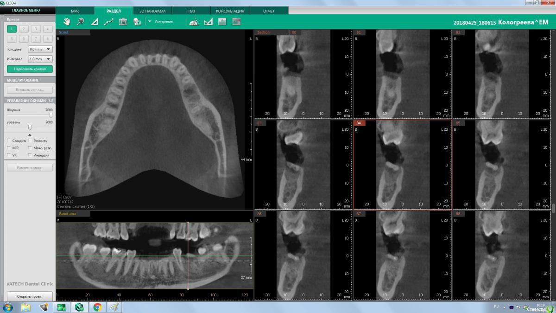Select the protractor angle measurement icon

(x=194, y=21)
